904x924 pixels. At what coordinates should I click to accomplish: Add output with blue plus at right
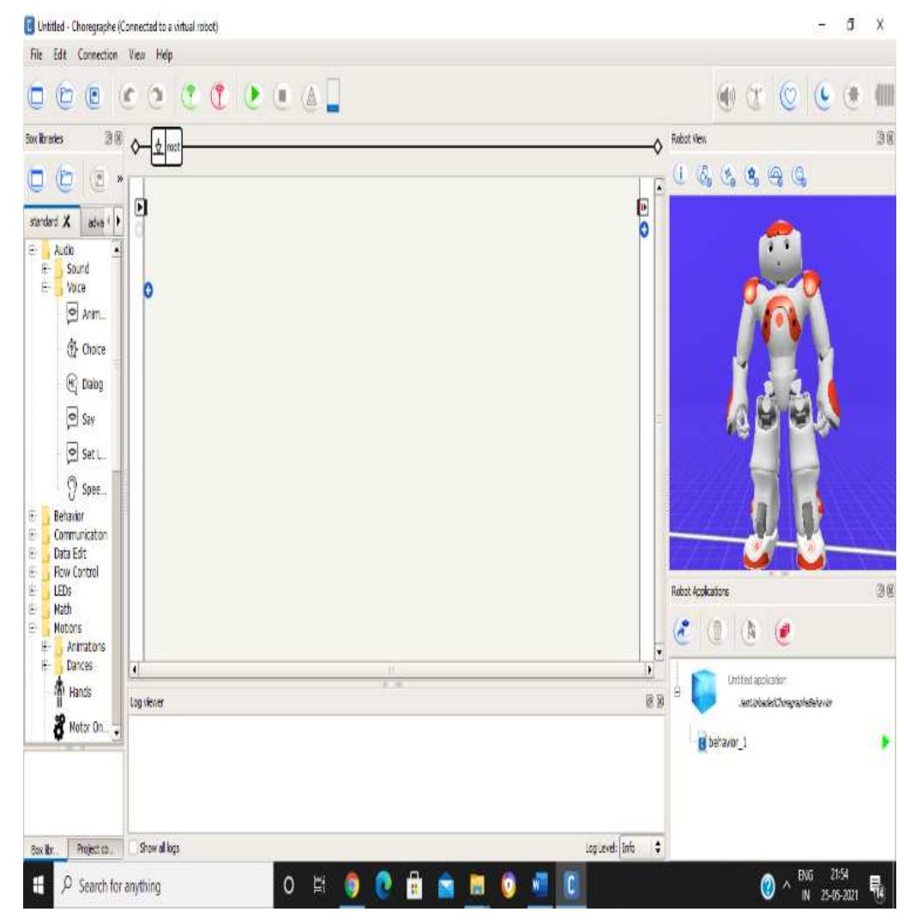point(644,229)
